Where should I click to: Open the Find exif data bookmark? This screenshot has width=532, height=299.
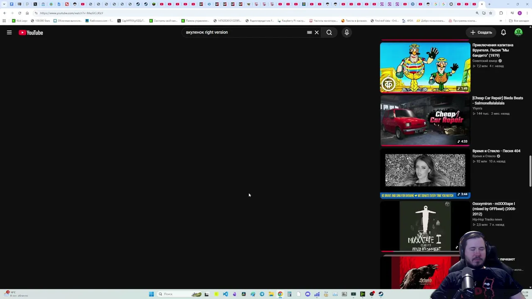pyautogui.click(x=384, y=21)
